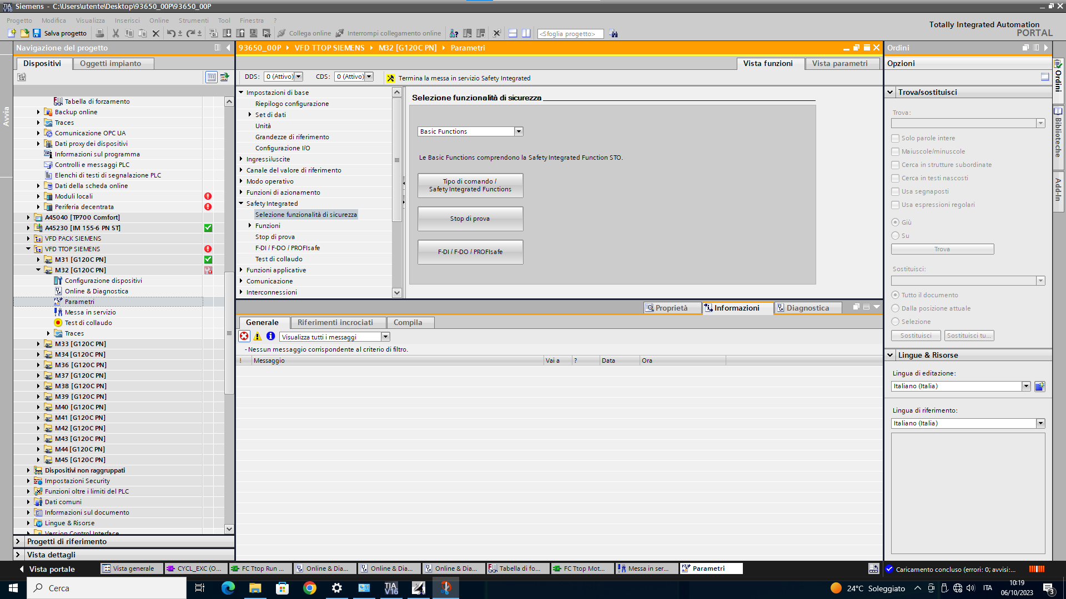This screenshot has width=1066, height=599.
Task: Click the accessible devices toolbar icon
Action: click(x=454, y=33)
